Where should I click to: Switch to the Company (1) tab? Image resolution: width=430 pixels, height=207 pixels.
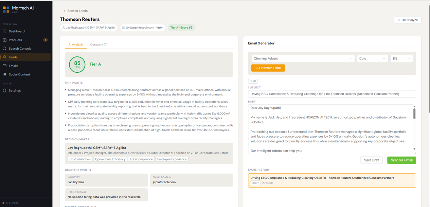coord(99,45)
